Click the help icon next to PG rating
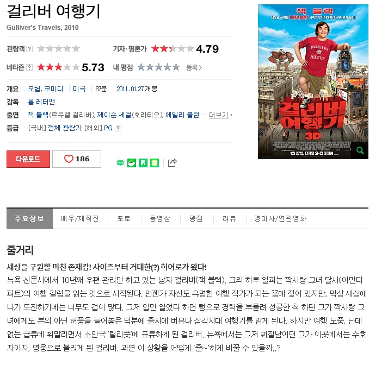 coord(118,128)
